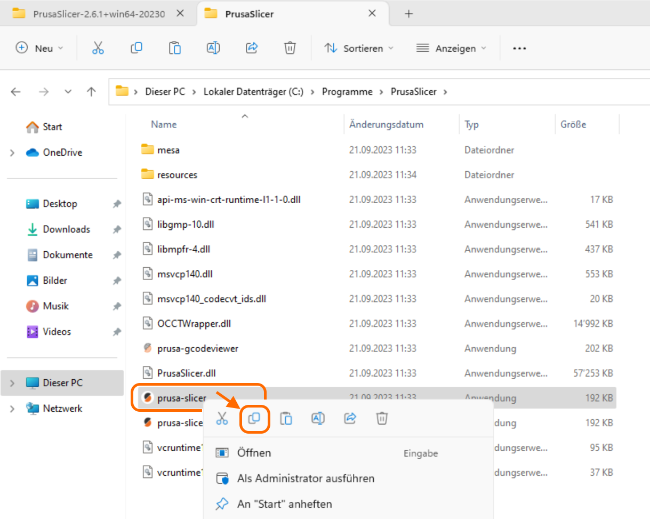
Task: Open the Sortieren dropdown
Action: pos(359,48)
